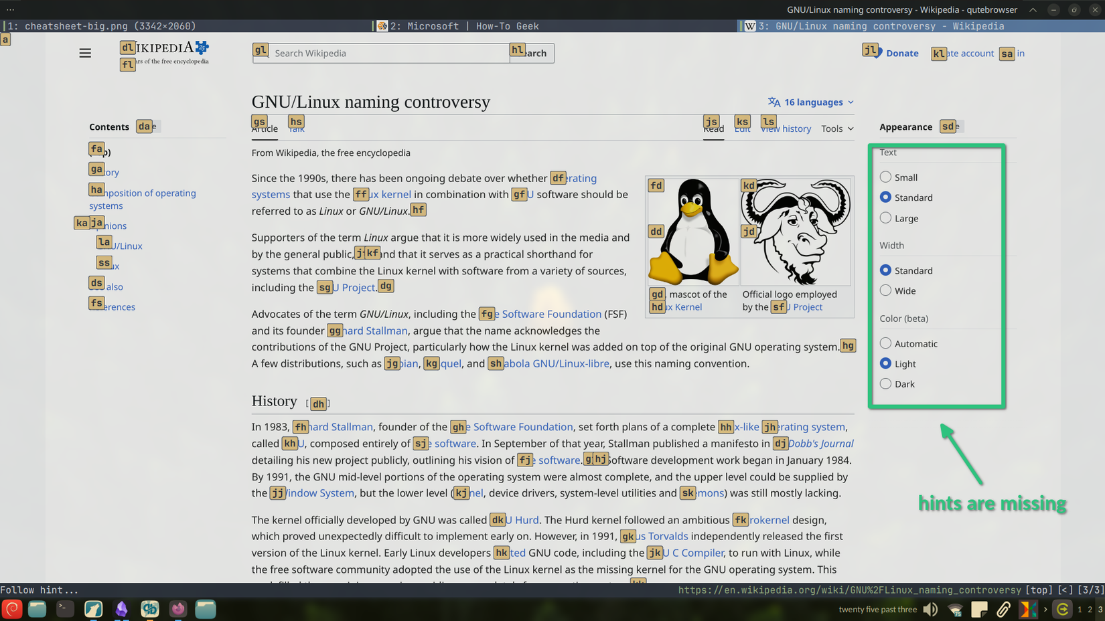Click the volume speaker icon in system tray

(930, 609)
